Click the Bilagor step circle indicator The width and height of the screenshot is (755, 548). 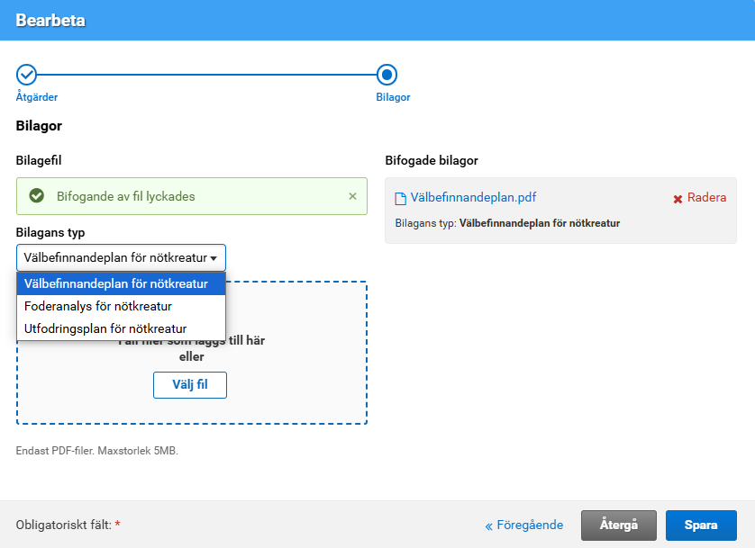(387, 75)
